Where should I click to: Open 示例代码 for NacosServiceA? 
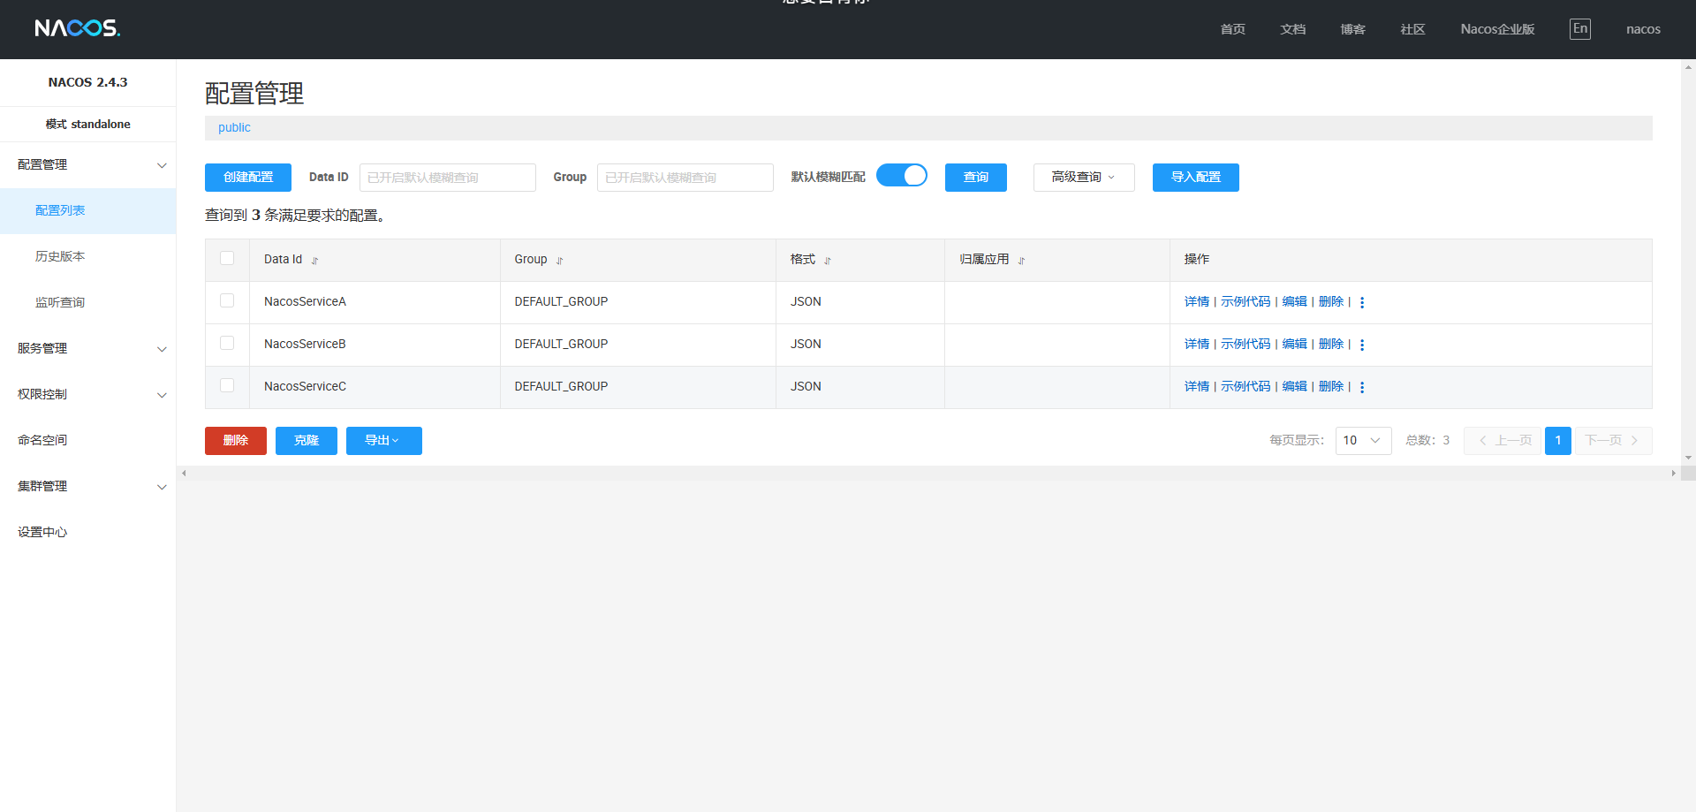tap(1245, 302)
